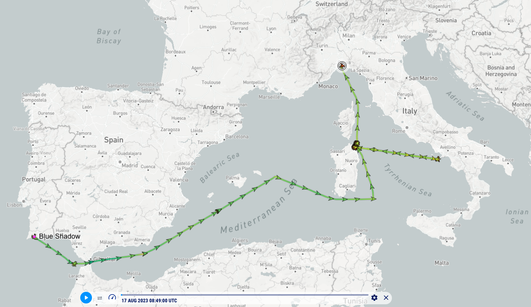Click the Ionian Sea label
The height and width of the screenshot is (307, 531).
[517, 217]
